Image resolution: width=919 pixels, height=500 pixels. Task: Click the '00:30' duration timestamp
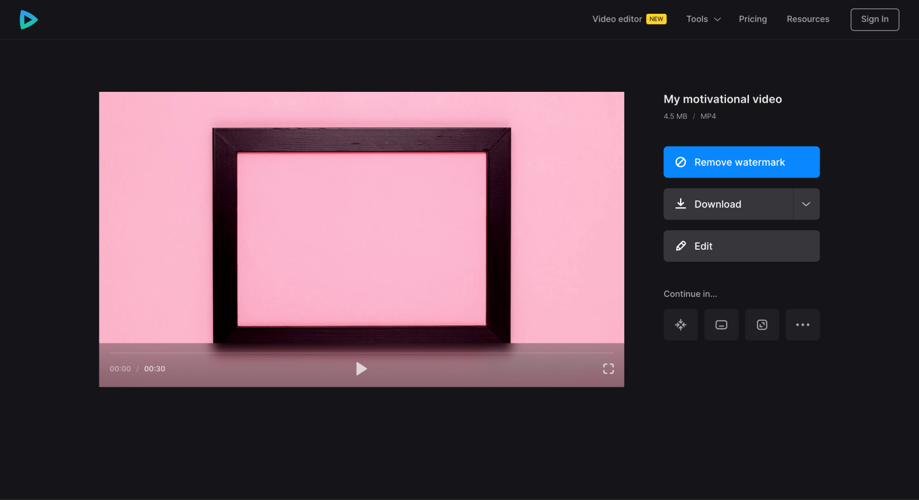155,369
